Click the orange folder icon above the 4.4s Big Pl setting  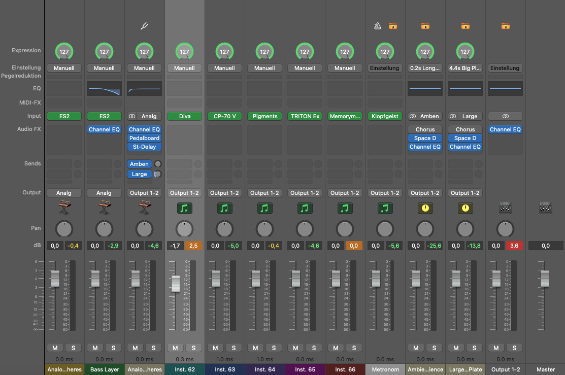465,26
